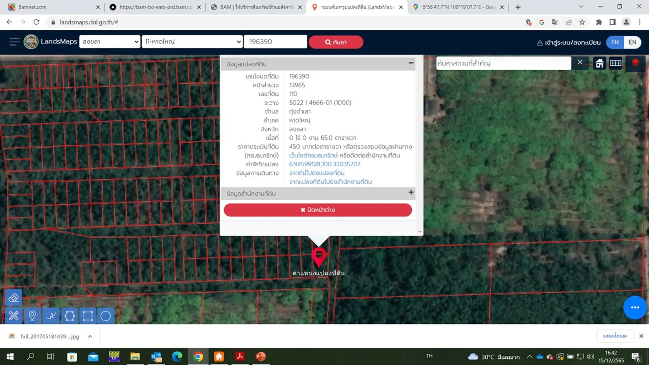Switch to the bam-bo-web-prd tab

[x=155, y=7]
